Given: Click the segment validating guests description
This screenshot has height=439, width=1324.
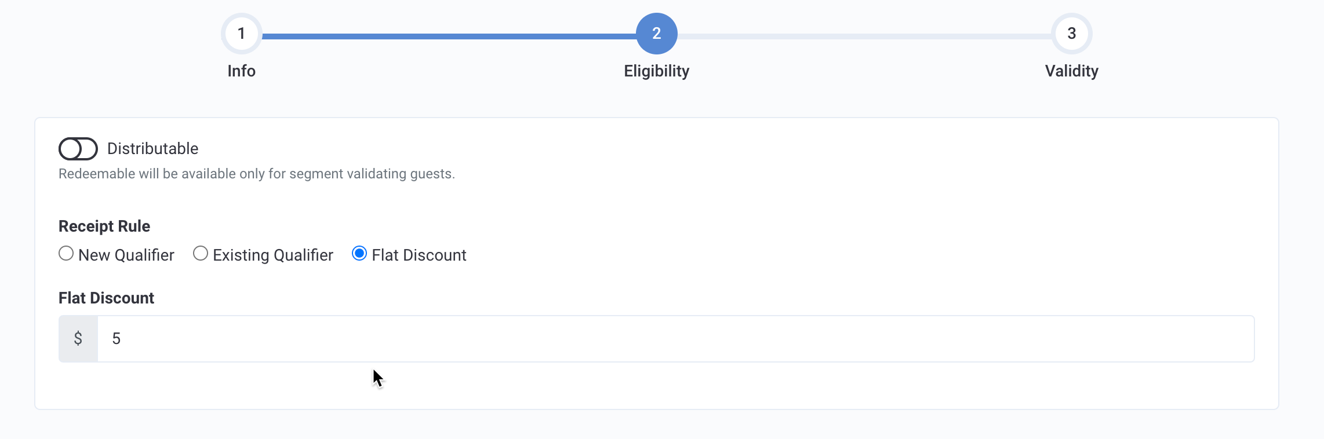Looking at the screenshot, I should tap(257, 174).
